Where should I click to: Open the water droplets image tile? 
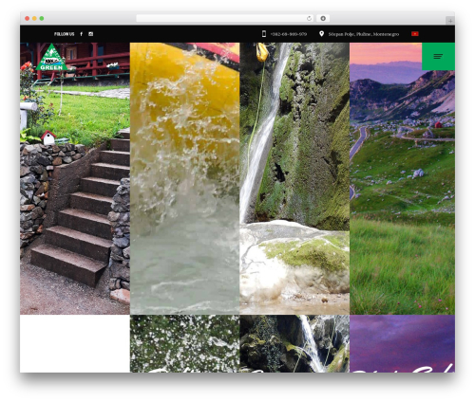pyautogui.click(x=185, y=343)
